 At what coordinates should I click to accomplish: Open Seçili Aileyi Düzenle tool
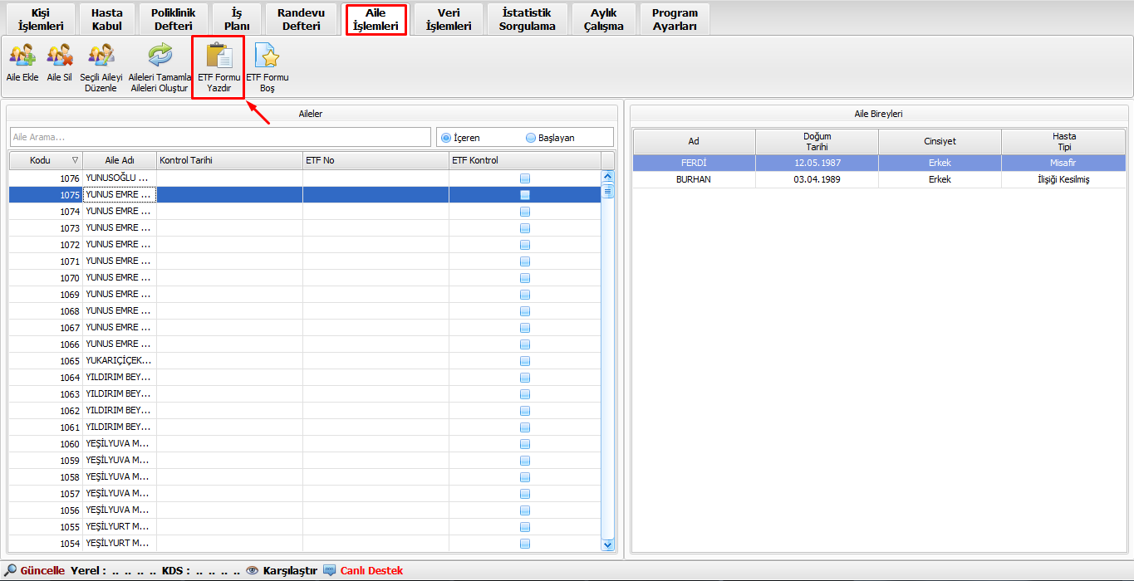click(x=101, y=56)
